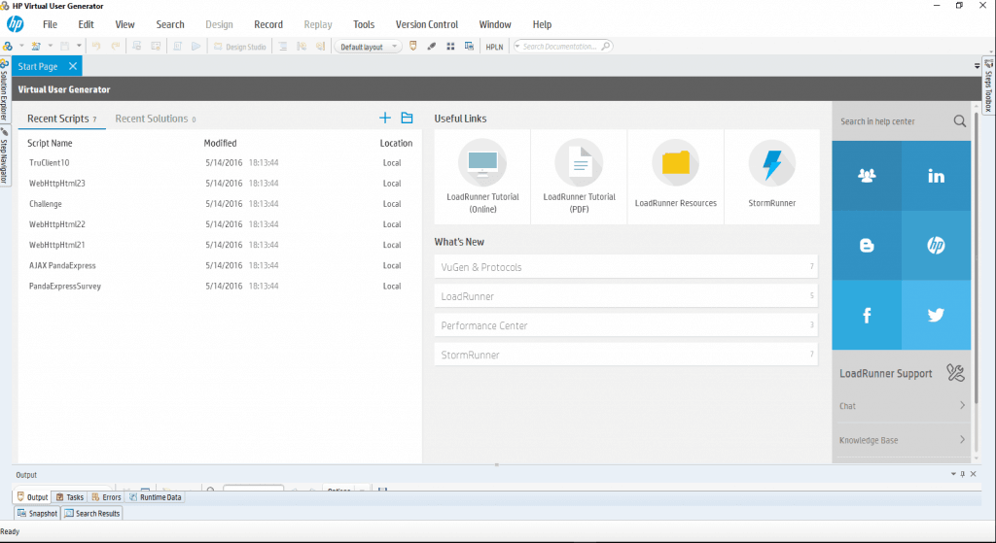Click the magnifier in Search Documentation box
The height and width of the screenshot is (543, 996).
[605, 47]
